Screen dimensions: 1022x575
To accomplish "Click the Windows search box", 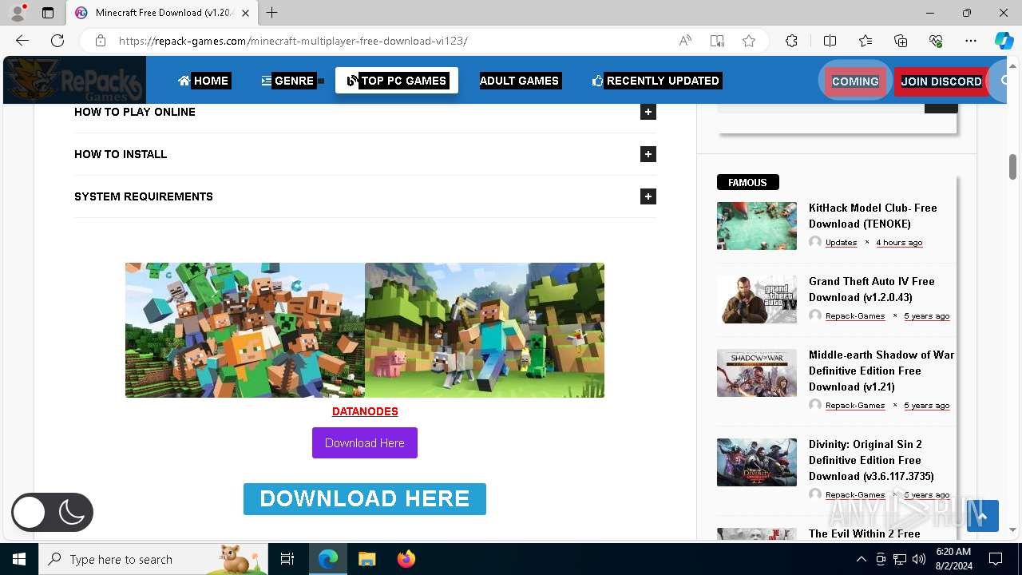I will click(153, 559).
